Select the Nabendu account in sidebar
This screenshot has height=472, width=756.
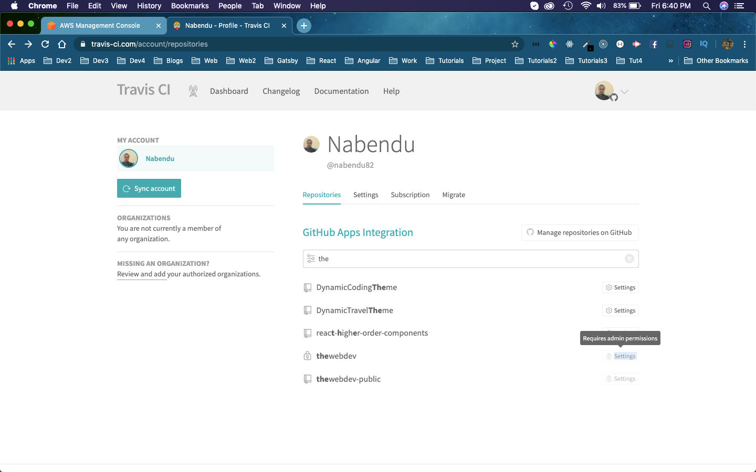(195, 158)
